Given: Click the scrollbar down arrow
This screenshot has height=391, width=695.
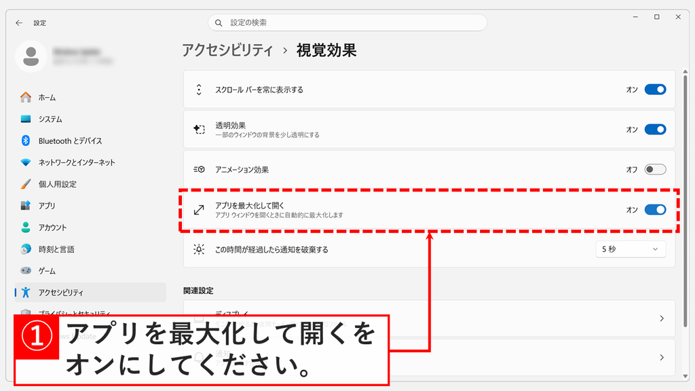Looking at the screenshot, I should click(685, 376).
